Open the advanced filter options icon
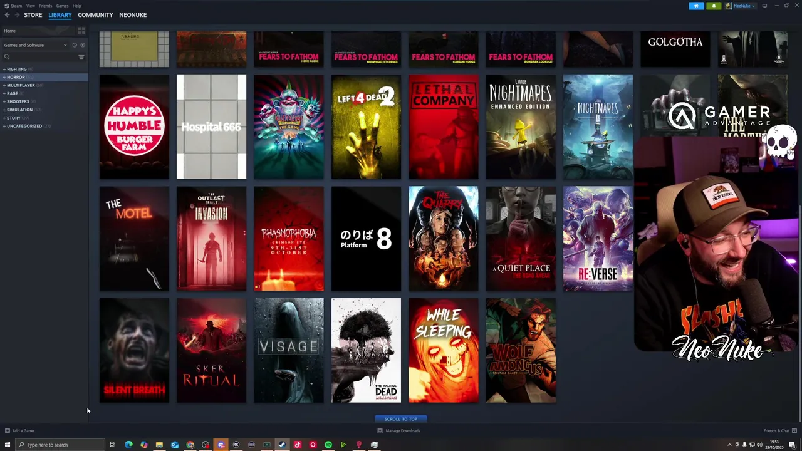802x451 pixels. click(81, 57)
